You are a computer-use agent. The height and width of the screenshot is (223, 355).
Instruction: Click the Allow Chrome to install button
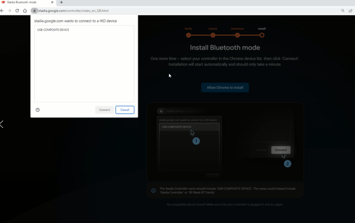tap(225, 88)
